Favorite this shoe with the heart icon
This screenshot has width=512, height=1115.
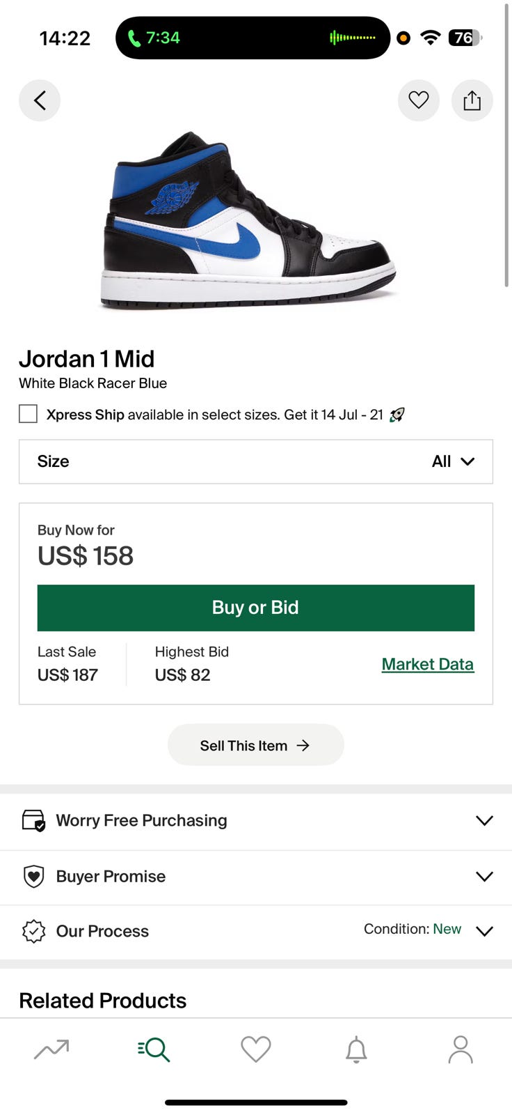coord(418,100)
